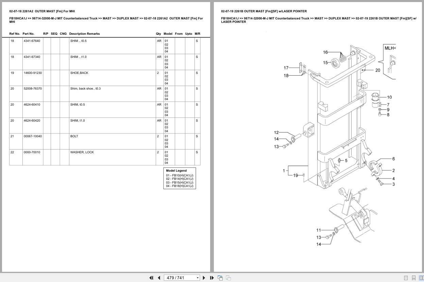Switch to single page view
Screen dimensions: 424x282
406,278
